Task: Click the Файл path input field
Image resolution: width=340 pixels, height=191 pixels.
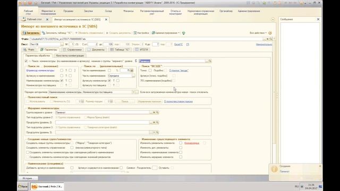Action: [x=147, y=39]
